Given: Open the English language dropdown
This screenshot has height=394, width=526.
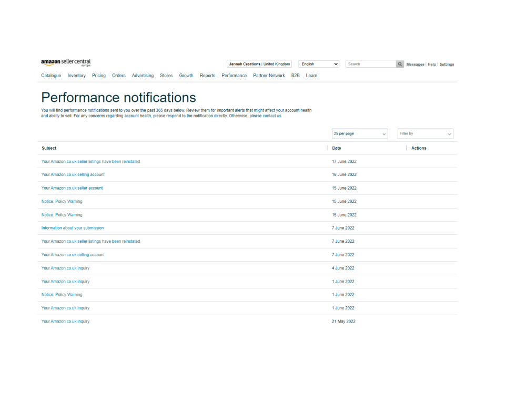Looking at the screenshot, I should [319, 64].
